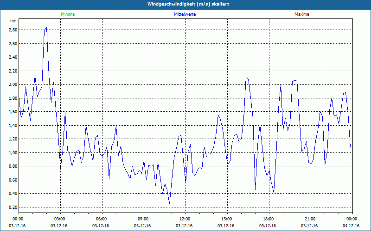The image size is (371, 231).
Task: Click the 0,20 y-axis value
Action: coord(13,207)
